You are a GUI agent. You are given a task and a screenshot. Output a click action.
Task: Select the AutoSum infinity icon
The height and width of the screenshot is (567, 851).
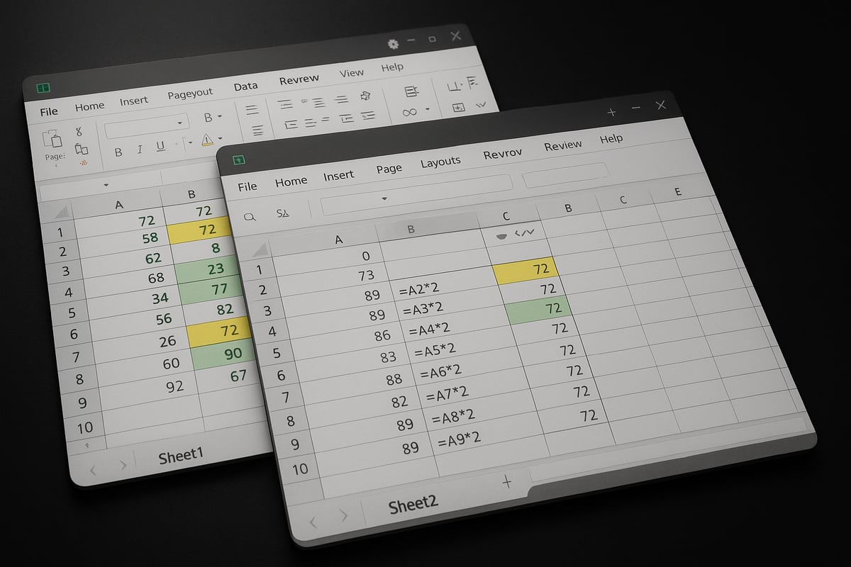(x=411, y=113)
